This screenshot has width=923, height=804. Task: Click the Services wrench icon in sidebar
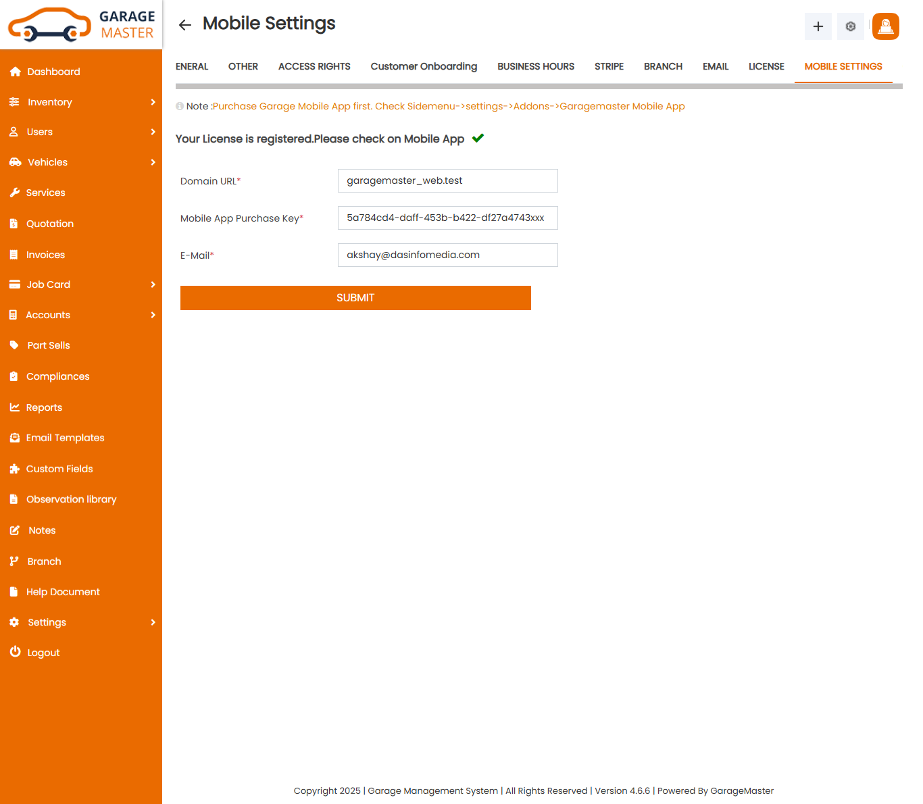(x=15, y=193)
